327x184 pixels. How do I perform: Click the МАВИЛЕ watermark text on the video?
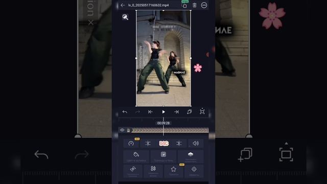tap(179, 73)
